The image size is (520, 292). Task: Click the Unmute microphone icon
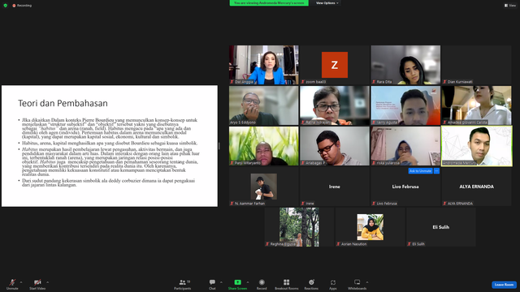tap(12, 282)
